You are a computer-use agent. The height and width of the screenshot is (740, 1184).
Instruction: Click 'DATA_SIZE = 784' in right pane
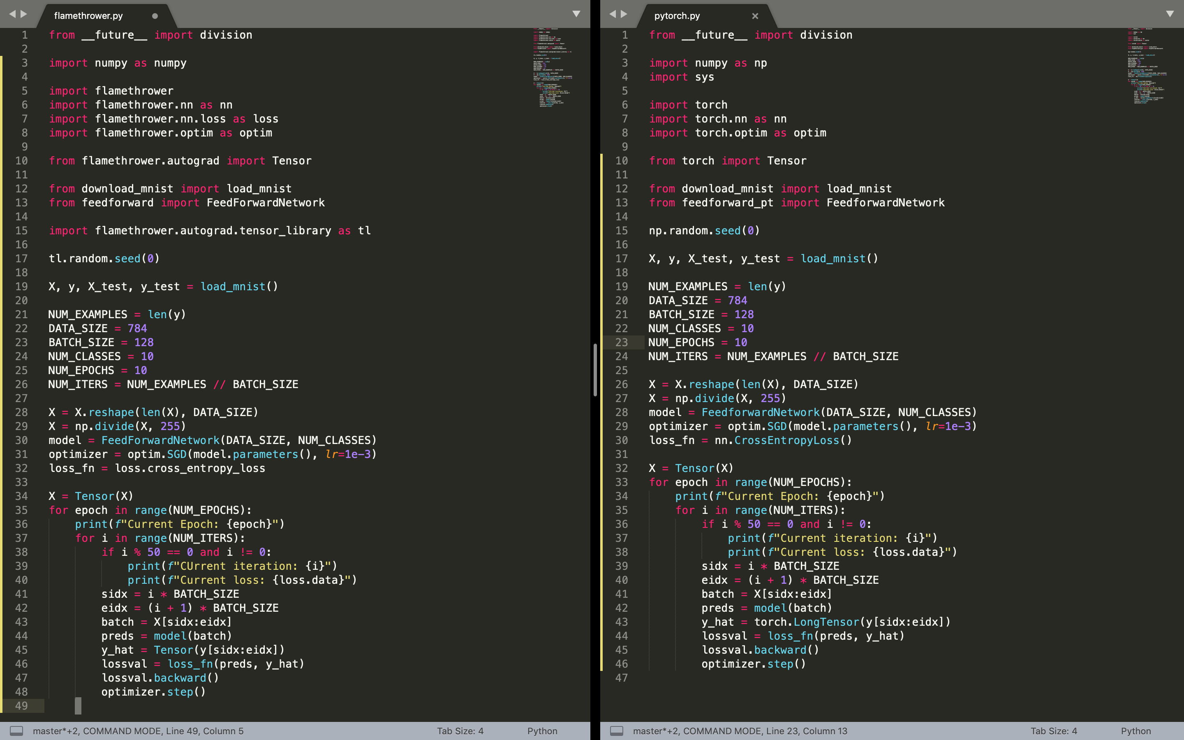click(698, 301)
